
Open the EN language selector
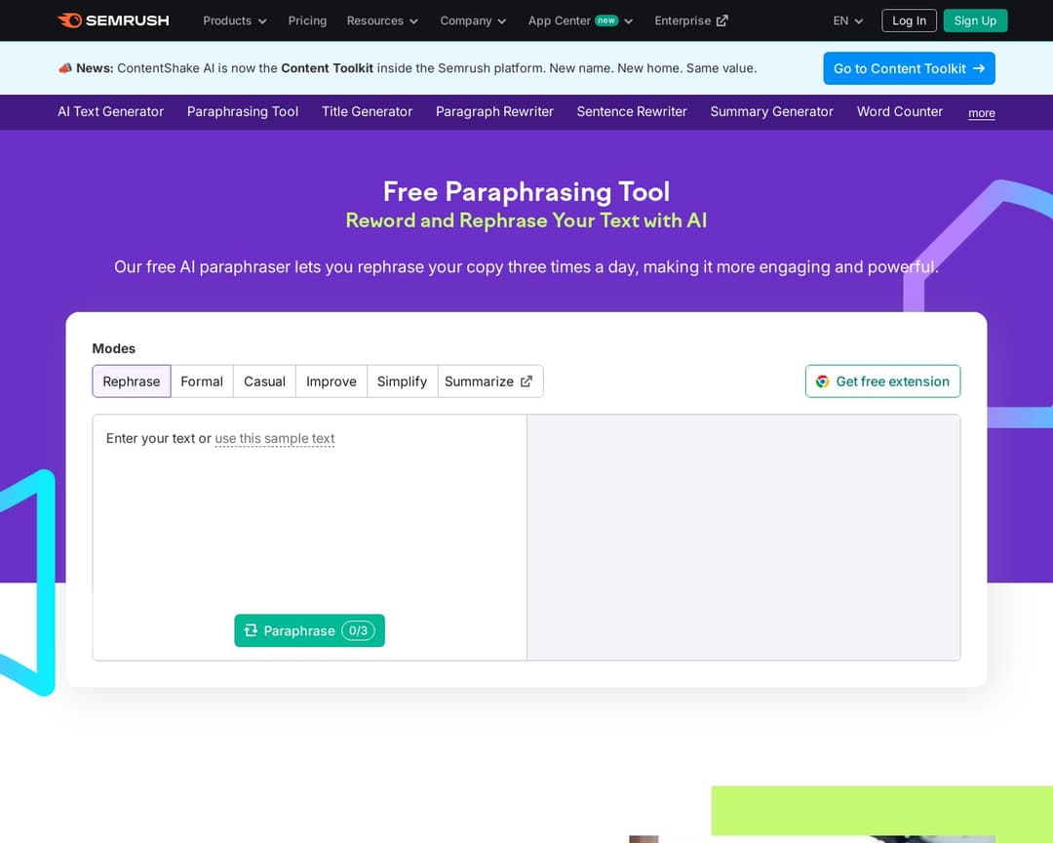pos(848,20)
